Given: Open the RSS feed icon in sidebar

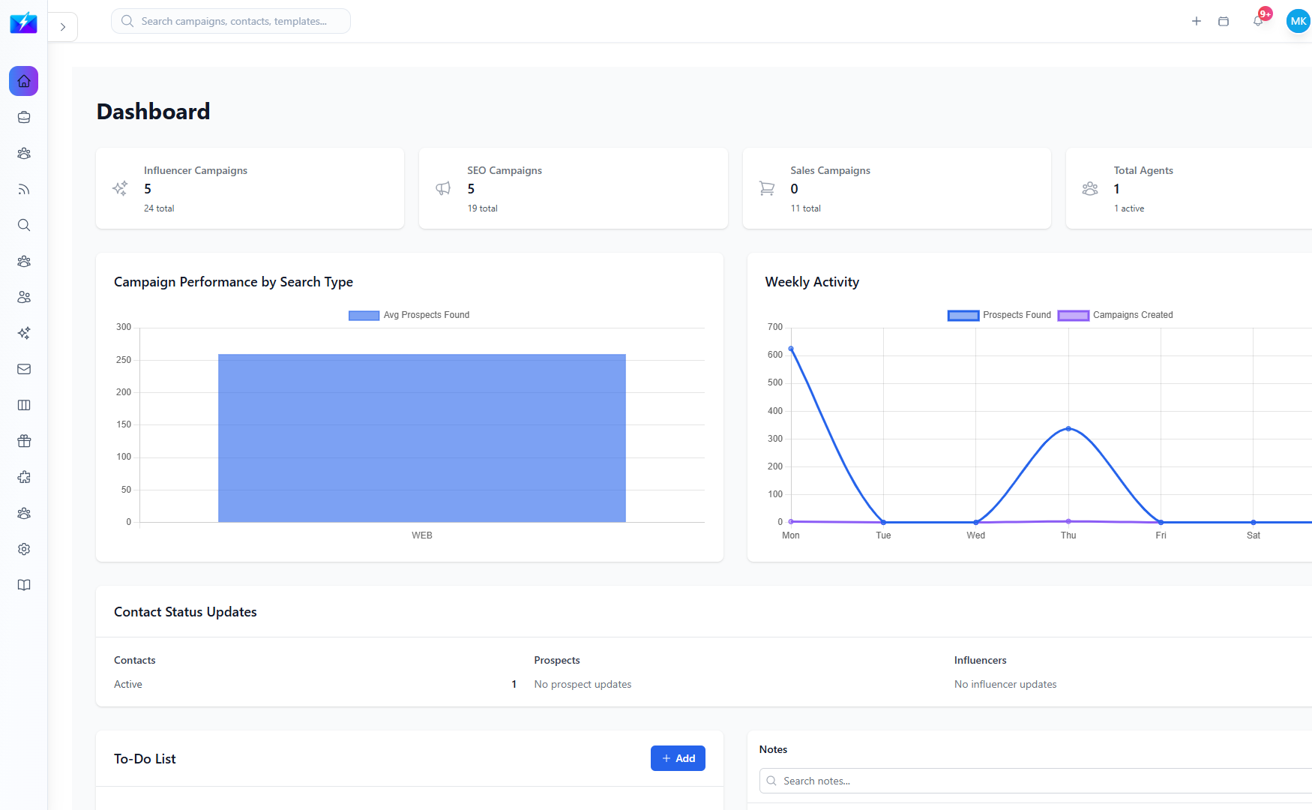Looking at the screenshot, I should (x=23, y=189).
